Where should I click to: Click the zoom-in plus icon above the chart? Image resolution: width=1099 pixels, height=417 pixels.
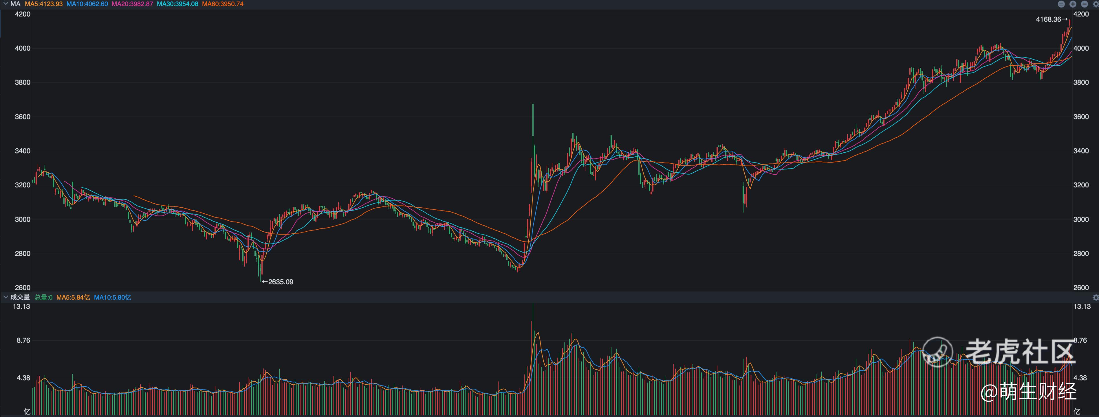tap(1073, 4)
